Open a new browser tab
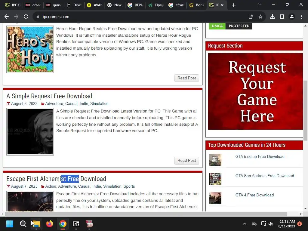This screenshot has height=231, width=308. 233,5
